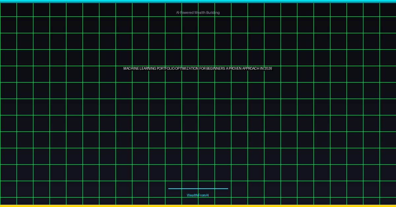
Task: Click the left end of the cyan divider
Action: click(x=169, y=189)
